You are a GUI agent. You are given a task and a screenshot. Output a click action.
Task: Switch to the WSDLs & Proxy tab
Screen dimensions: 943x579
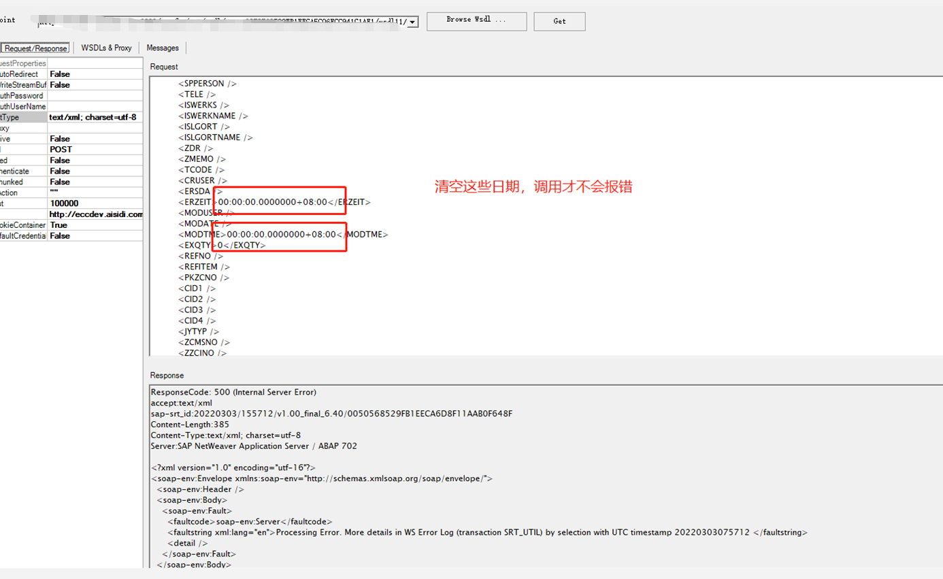(x=106, y=48)
